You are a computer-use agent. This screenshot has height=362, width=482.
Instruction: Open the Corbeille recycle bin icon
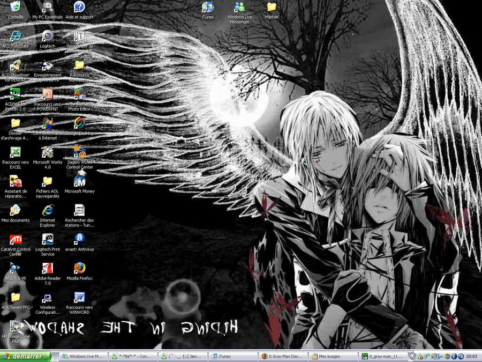[16, 10]
